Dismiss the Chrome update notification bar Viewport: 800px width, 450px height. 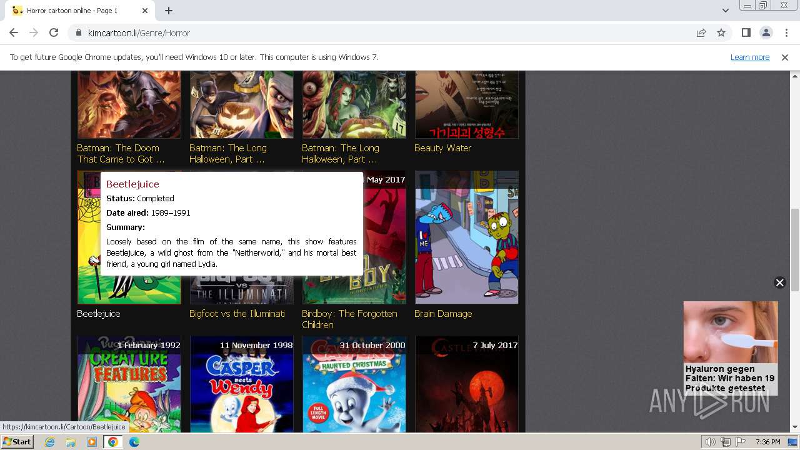(x=785, y=57)
